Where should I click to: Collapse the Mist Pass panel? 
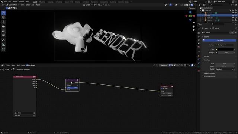[207, 60]
